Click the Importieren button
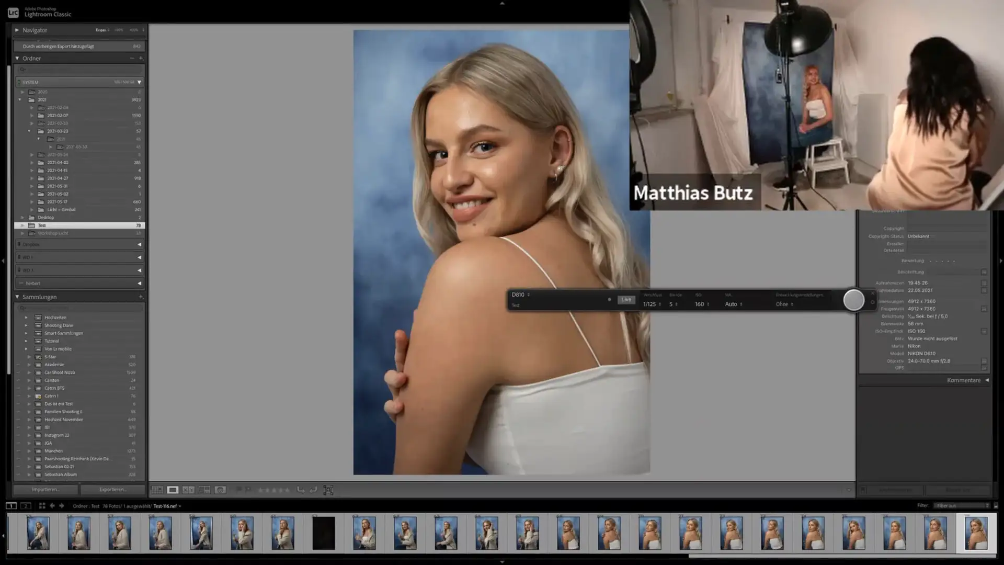Image resolution: width=1004 pixels, height=565 pixels. 45,490
